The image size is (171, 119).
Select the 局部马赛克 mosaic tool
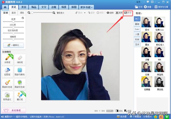20,72
